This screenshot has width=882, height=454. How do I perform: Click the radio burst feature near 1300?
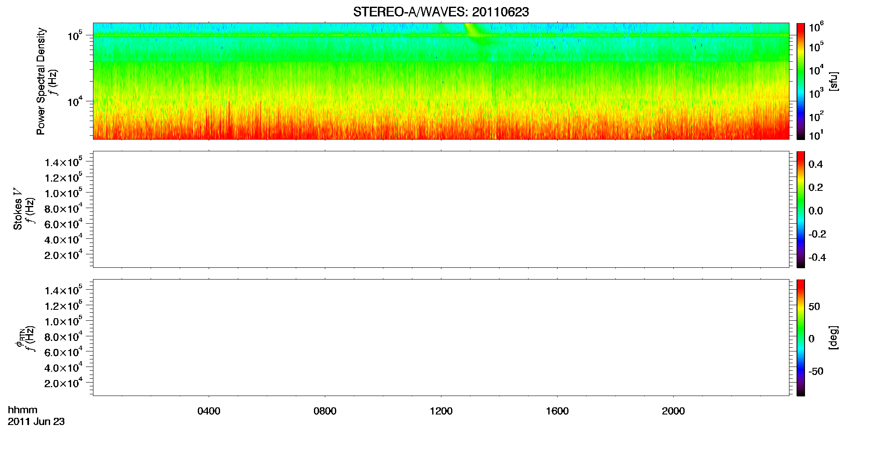(x=475, y=32)
